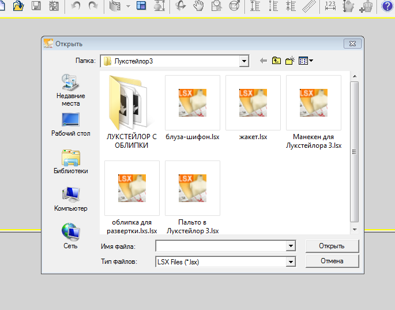
Task: Select the ЛУКСТЕЙЛОР С ОБЛИПКИ folder
Action: 131,112
